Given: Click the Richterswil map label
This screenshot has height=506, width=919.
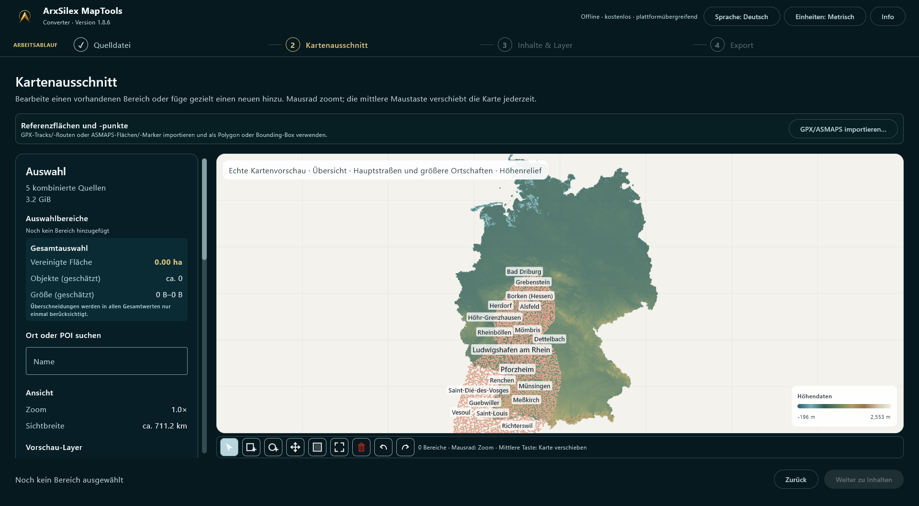Looking at the screenshot, I should [517, 426].
